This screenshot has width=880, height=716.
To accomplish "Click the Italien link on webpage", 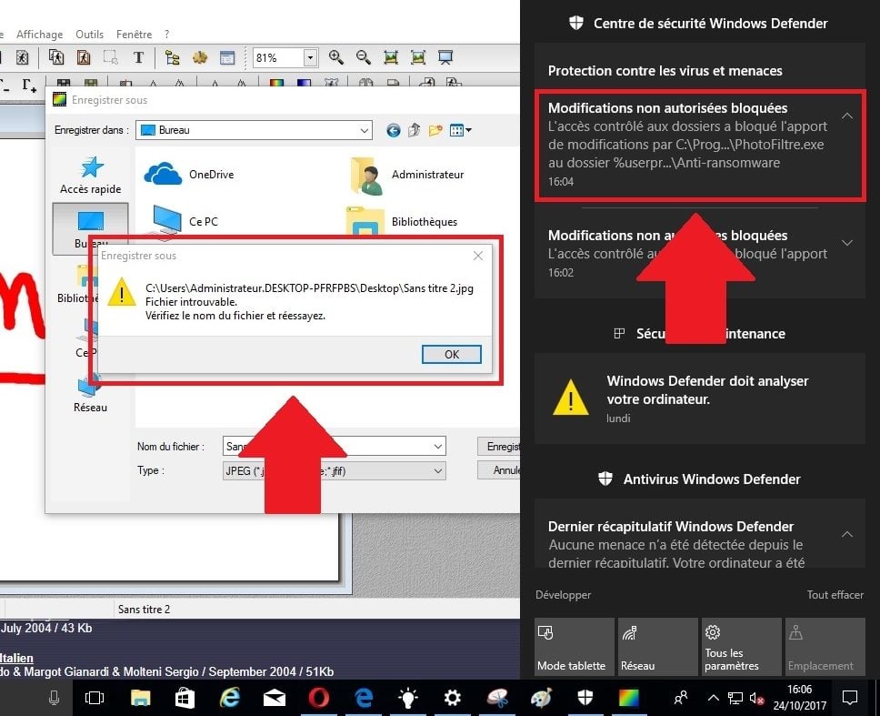I will point(16,658).
